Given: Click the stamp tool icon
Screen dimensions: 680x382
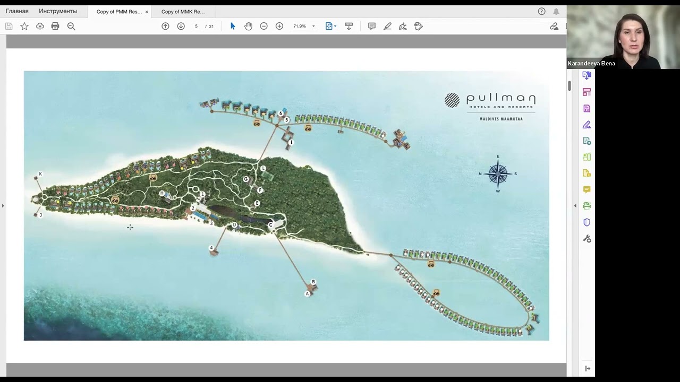Looking at the screenshot, I should [419, 26].
